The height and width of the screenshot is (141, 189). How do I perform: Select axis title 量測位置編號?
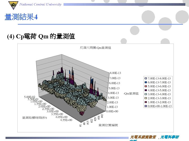click(108, 125)
